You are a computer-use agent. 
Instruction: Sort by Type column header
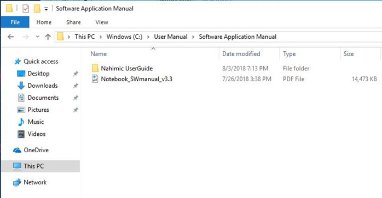(289, 54)
